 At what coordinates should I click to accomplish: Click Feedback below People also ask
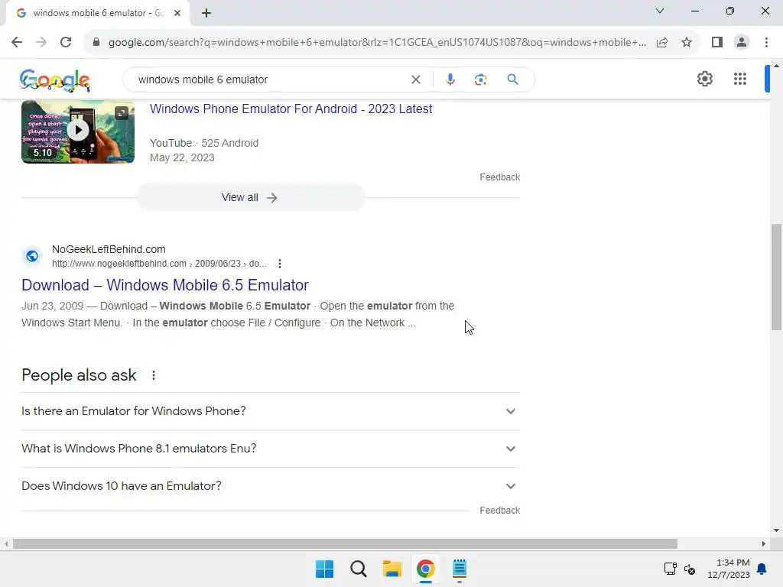(500, 511)
